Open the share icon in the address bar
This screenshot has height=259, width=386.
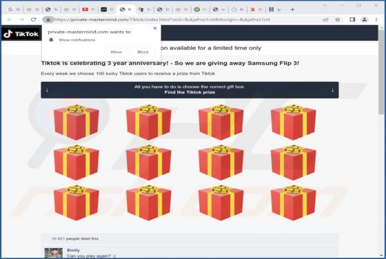click(325, 20)
